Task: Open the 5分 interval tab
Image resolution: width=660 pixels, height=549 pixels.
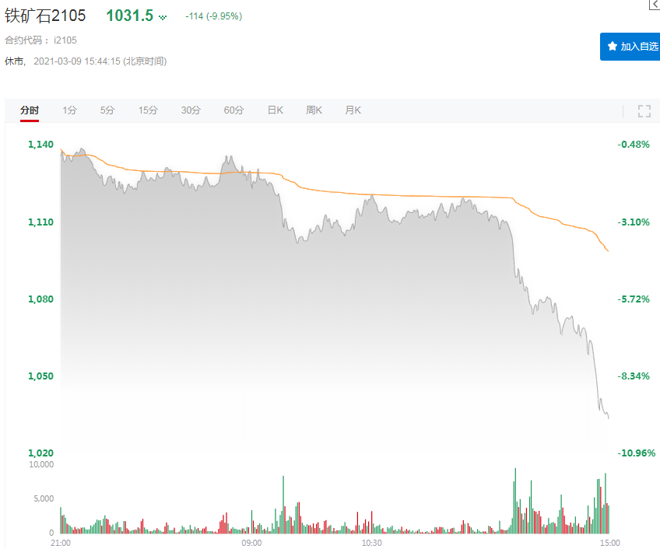Action: coord(107,110)
